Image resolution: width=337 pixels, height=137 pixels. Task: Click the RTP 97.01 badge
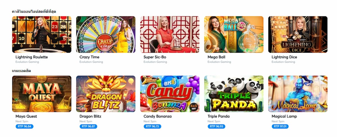coord(280,126)
